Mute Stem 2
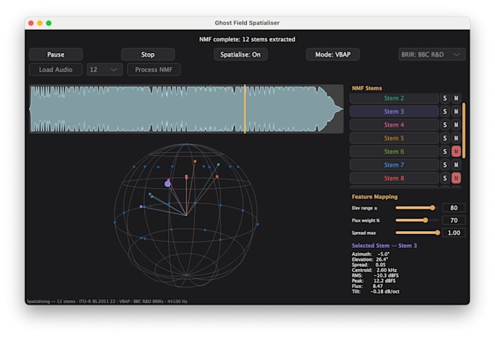This screenshot has height=338, width=495. click(x=456, y=98)
